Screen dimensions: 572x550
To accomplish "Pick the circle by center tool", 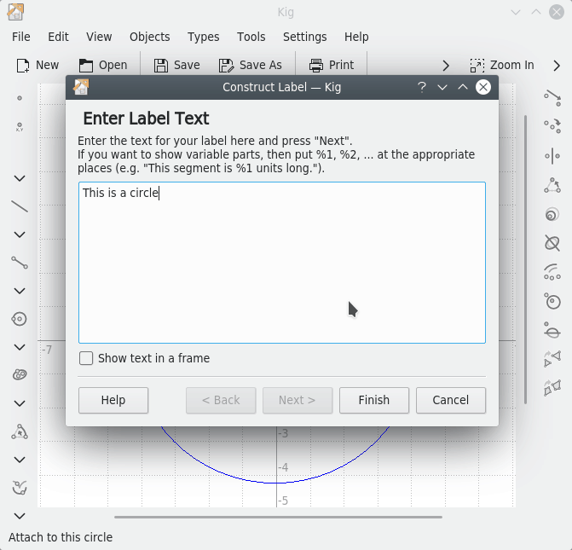I will pyautogui.click(x=20, y=319).
